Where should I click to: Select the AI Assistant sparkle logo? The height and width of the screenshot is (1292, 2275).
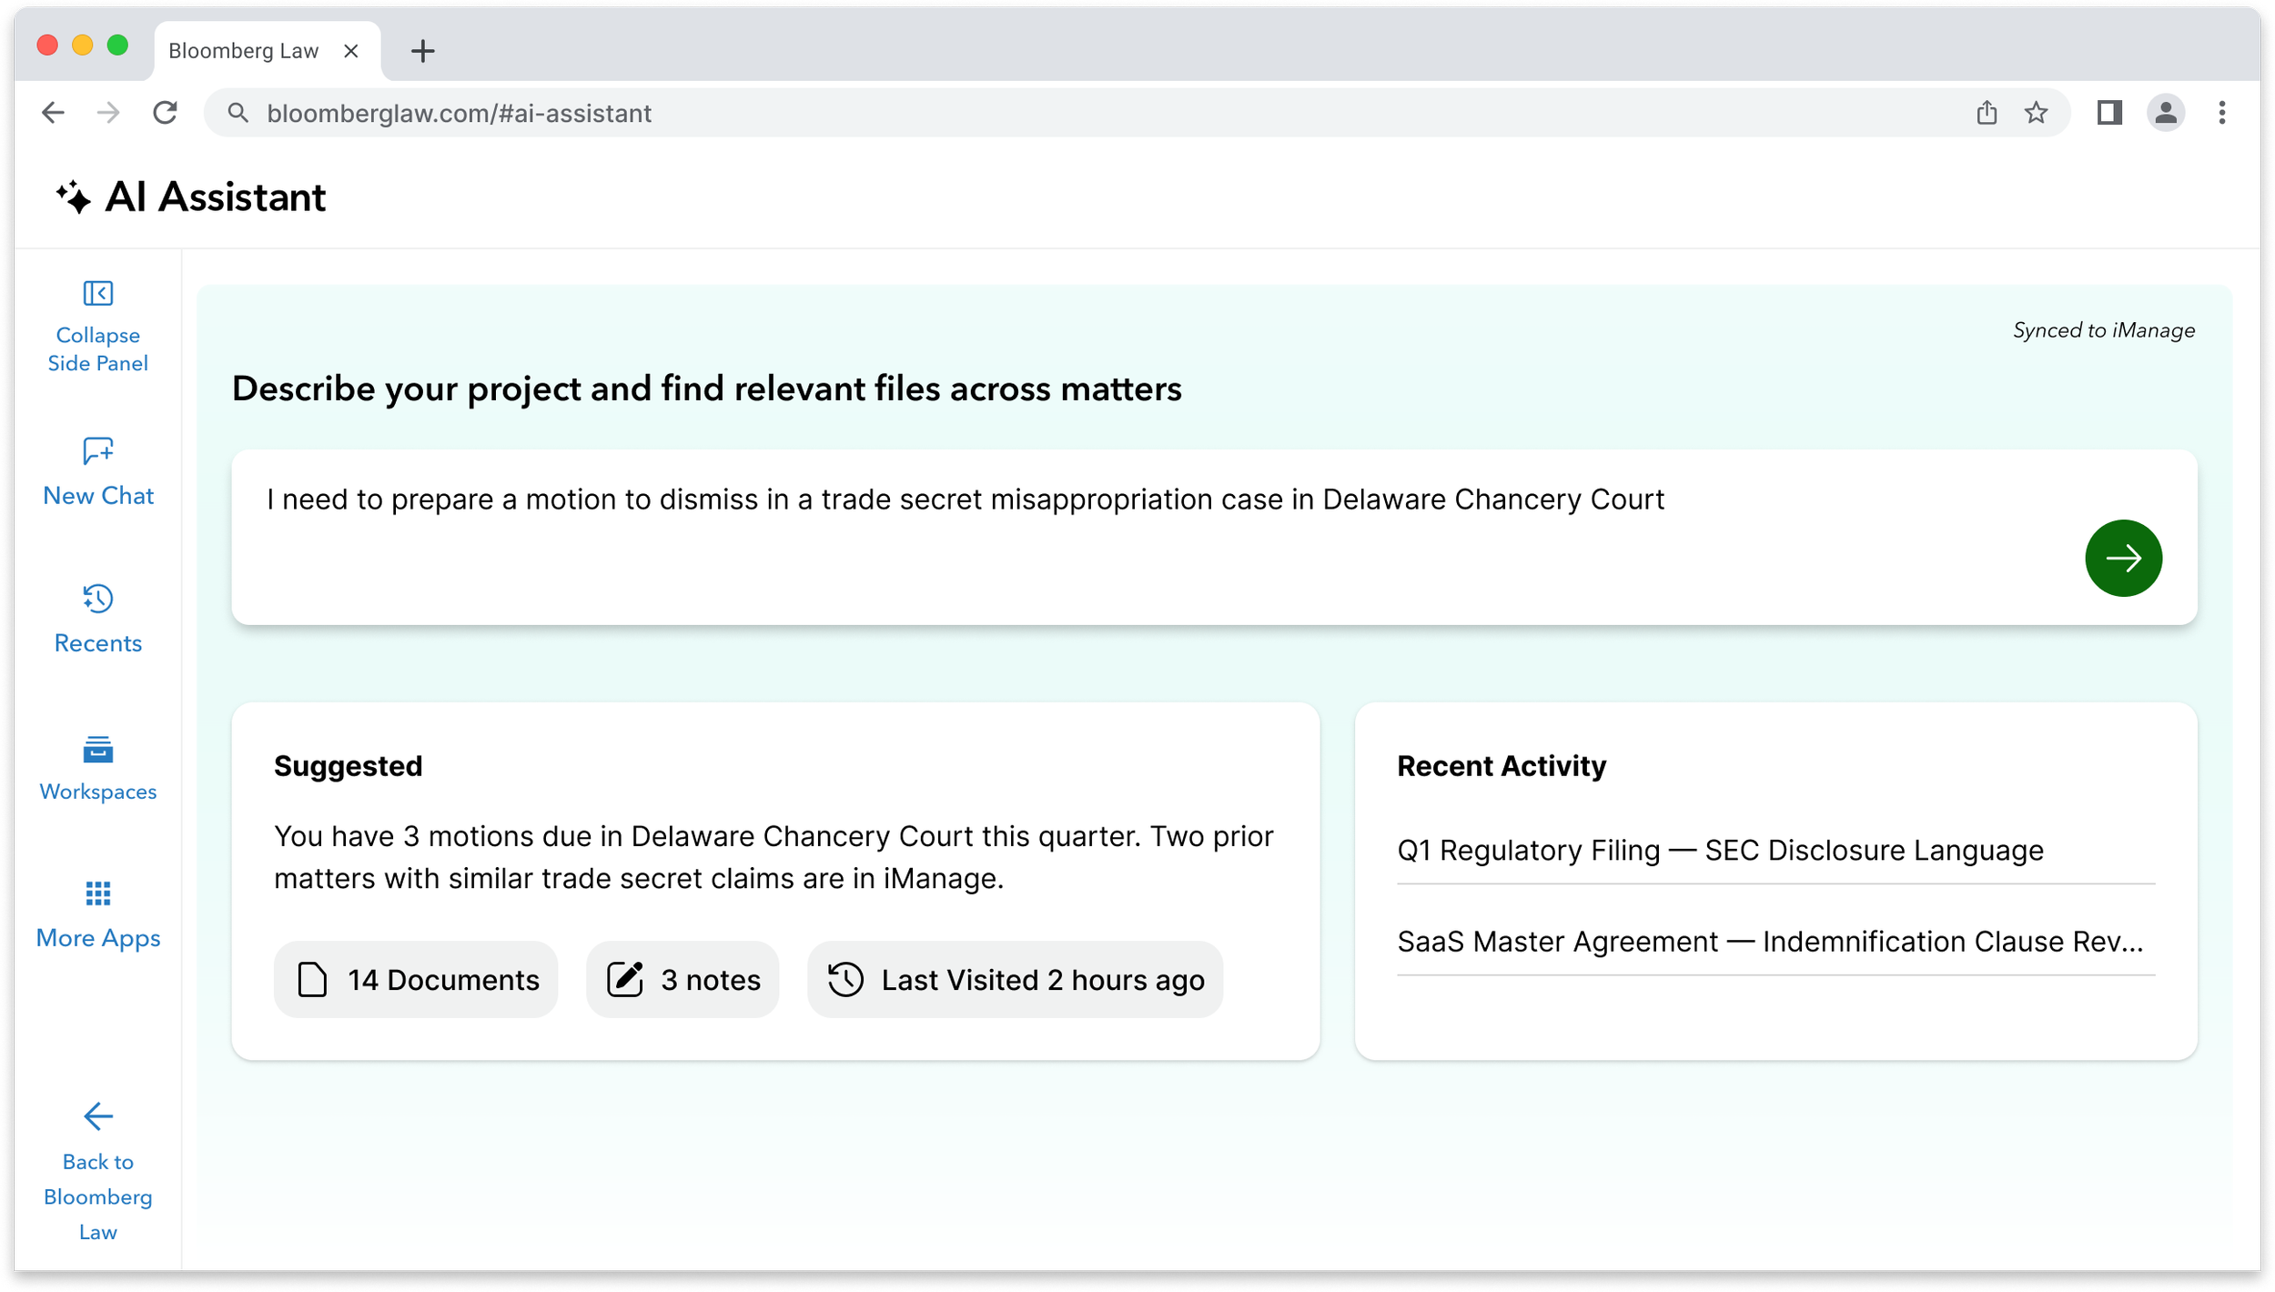75,195
